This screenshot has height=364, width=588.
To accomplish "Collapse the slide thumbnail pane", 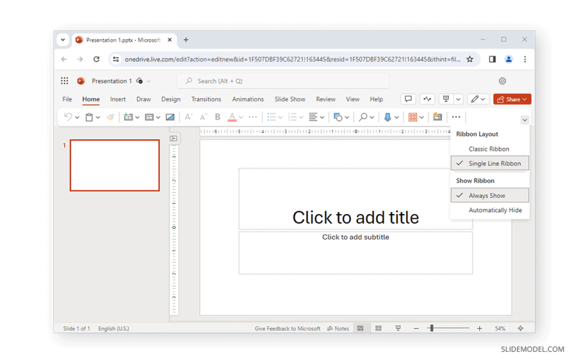I will click(173, 138).
